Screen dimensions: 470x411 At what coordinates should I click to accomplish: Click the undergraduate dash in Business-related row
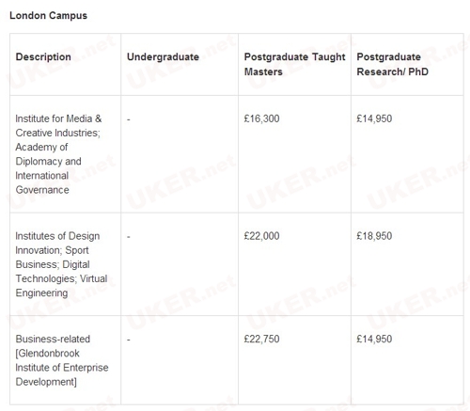click(x=129, y=340)
